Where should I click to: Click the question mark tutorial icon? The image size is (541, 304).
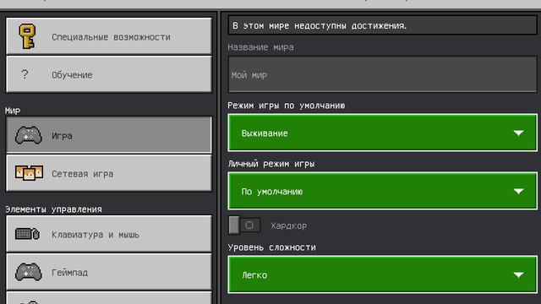click(25, 74)
